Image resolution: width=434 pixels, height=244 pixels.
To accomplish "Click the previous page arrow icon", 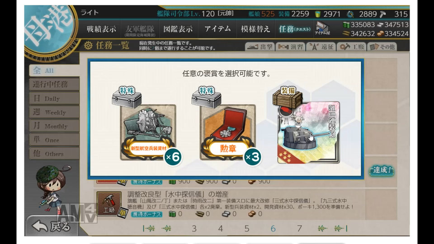I will point(167,228).
